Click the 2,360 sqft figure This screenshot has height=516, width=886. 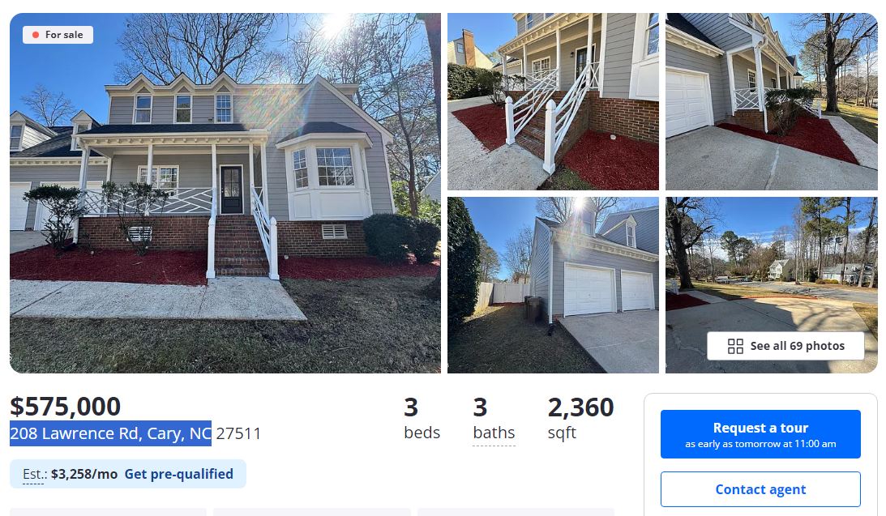click(580, 407)
